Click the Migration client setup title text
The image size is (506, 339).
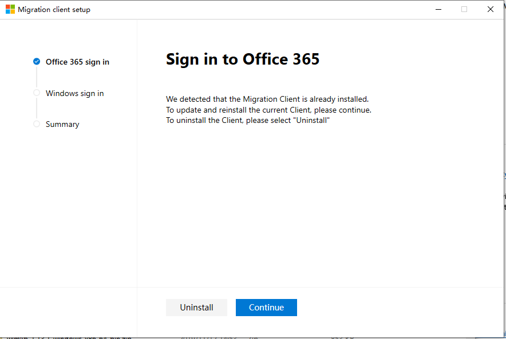(54, 10)
